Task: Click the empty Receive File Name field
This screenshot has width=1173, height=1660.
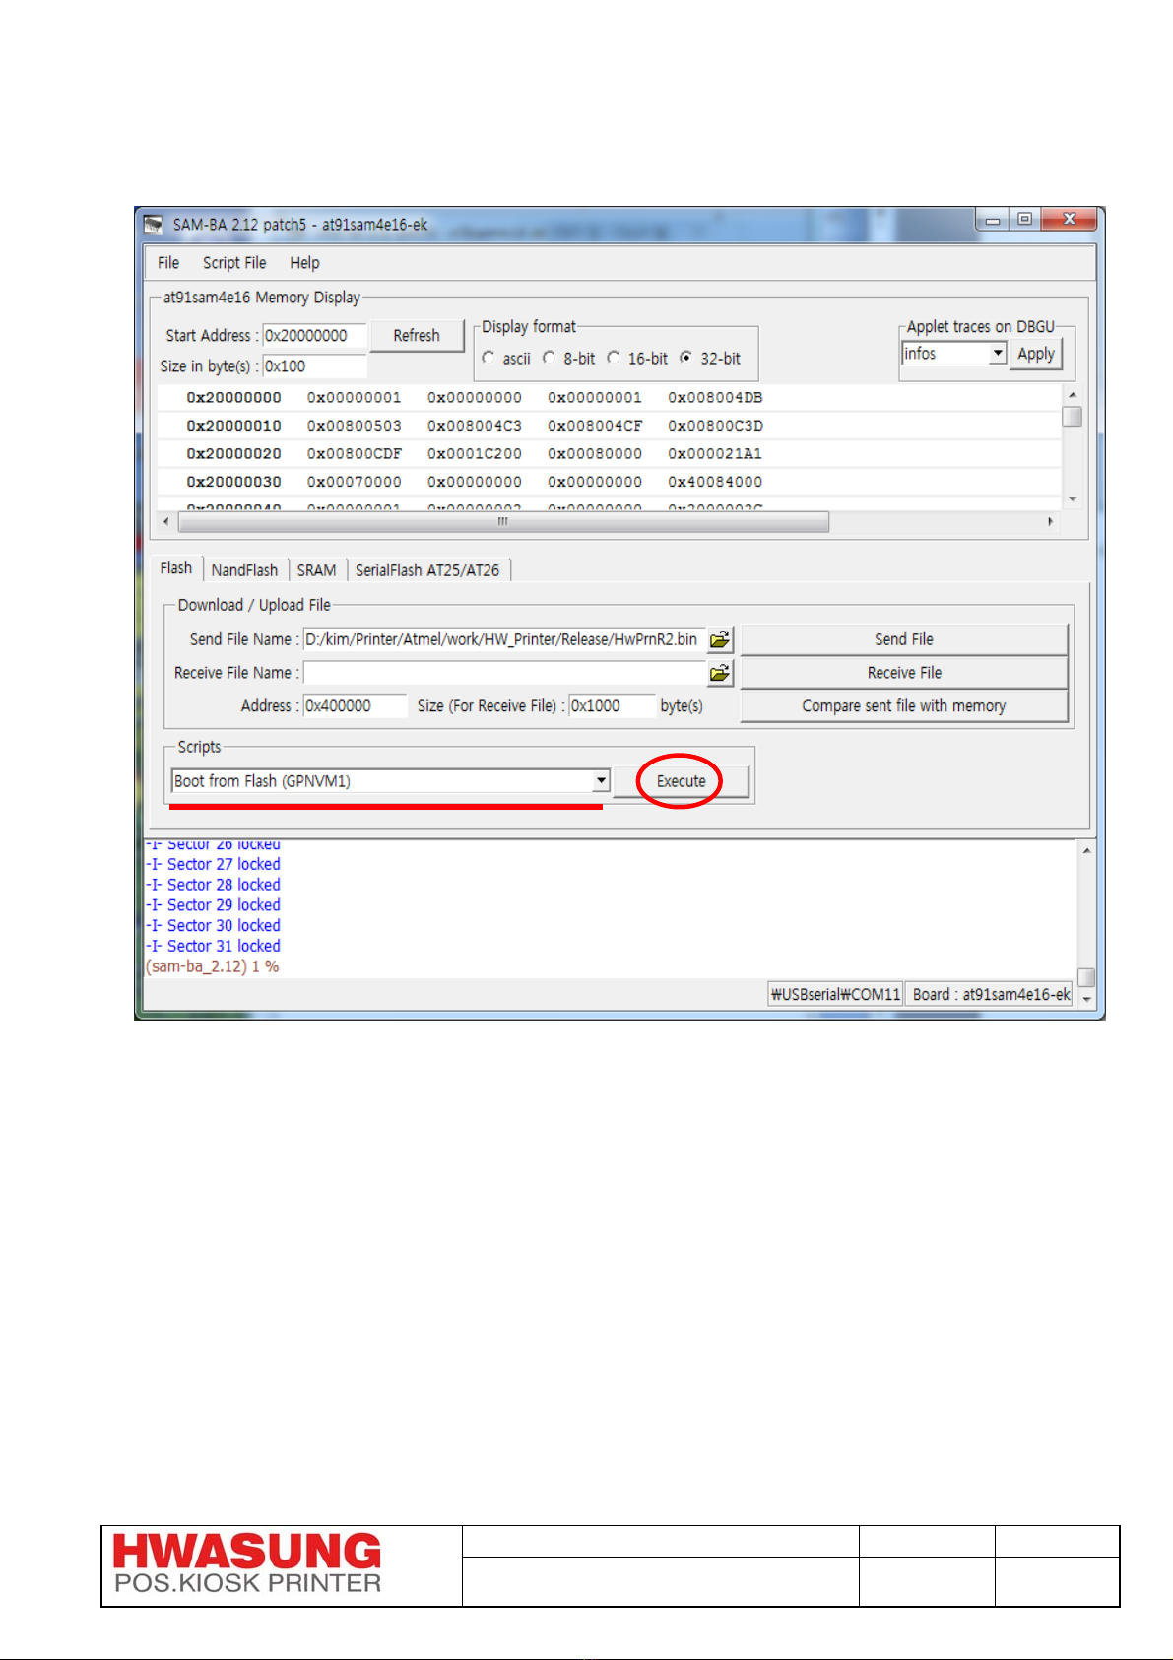Action: pos(504,673)
